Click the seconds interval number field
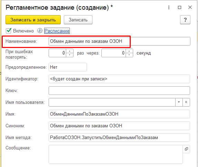Image resolution: width=198 pixels, height=167 pixels. (x=113, y=53)
